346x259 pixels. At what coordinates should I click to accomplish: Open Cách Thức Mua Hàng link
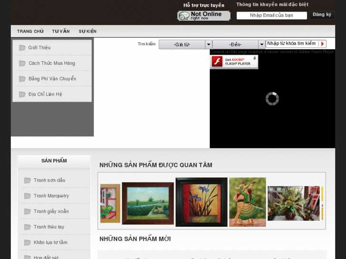pyautogui.click(x=52, y=63)
